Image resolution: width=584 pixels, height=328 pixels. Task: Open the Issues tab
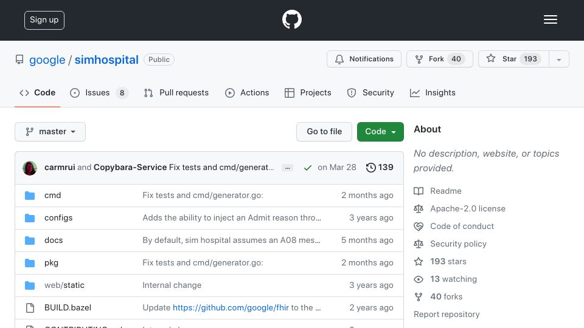click(x=99, y=92)
